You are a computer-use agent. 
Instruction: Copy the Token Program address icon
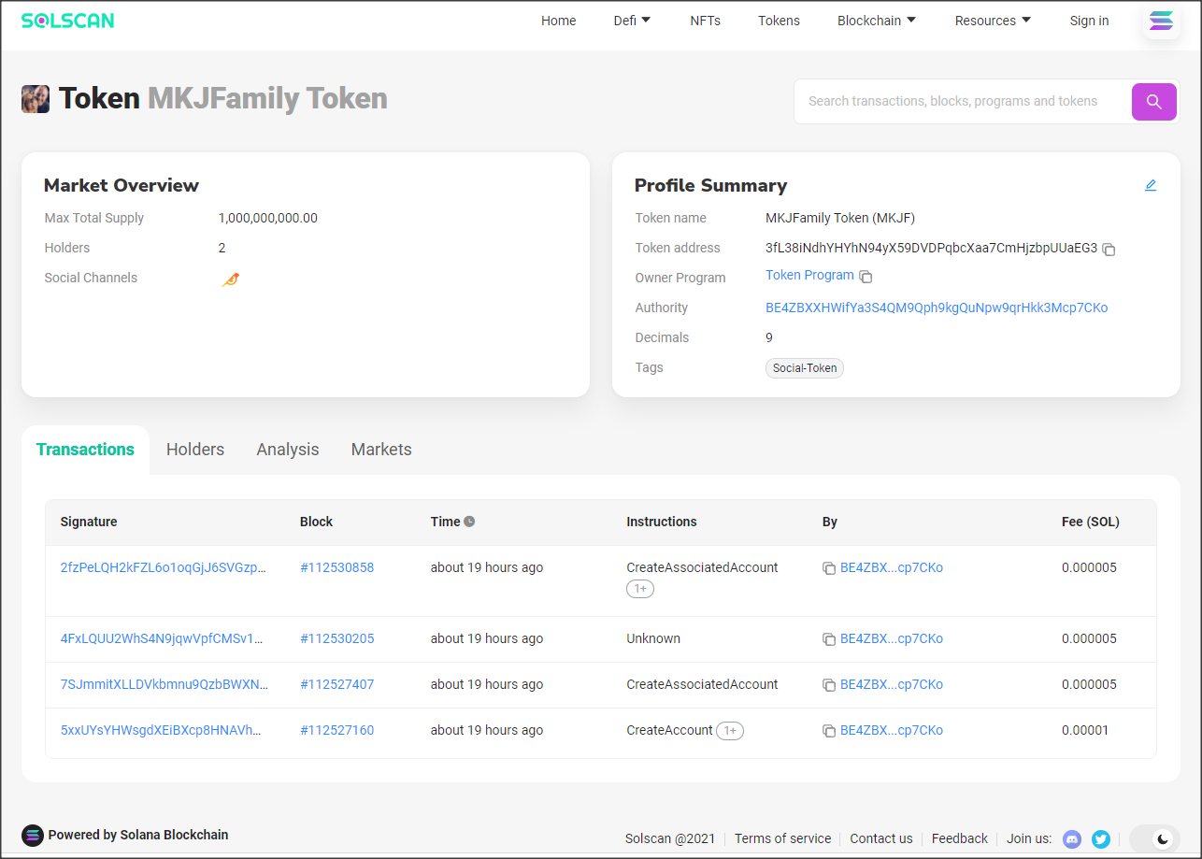pos(866,276)
